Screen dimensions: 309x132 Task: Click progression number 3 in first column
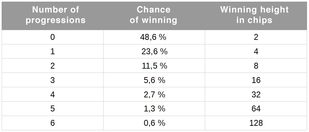[x=53, y=80]
